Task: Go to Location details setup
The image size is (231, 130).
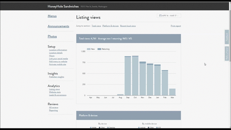Action: pyautogui.click(x=56, y=53)
